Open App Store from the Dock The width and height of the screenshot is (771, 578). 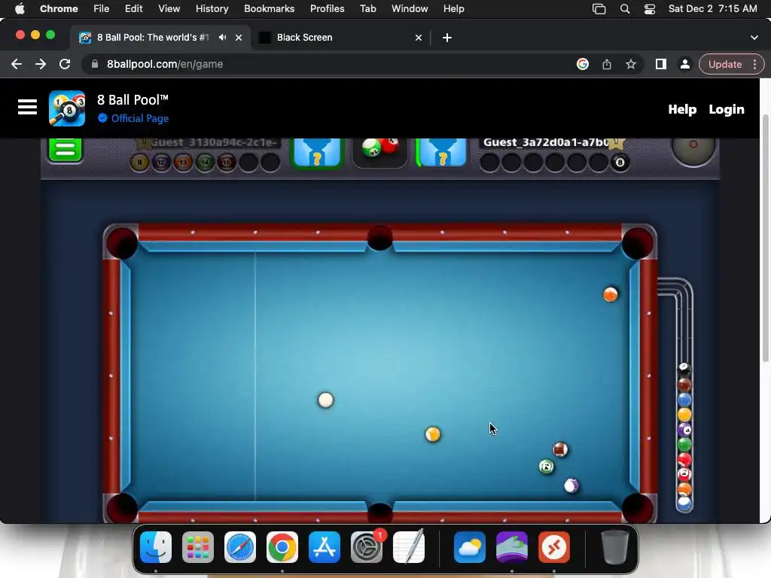[x=325, y=547]
